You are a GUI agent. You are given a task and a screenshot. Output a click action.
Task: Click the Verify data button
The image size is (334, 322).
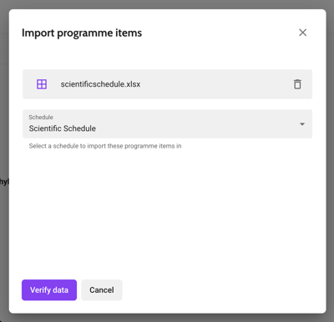[49, 289]
